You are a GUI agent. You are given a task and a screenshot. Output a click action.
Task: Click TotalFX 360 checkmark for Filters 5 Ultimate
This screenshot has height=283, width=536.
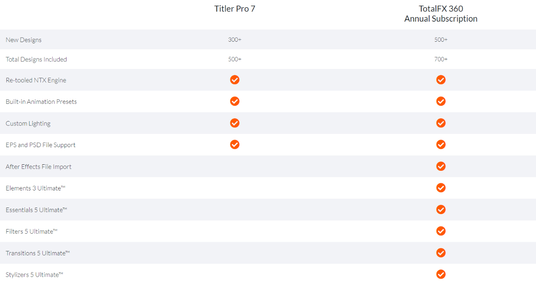click(x=441, y=231)
